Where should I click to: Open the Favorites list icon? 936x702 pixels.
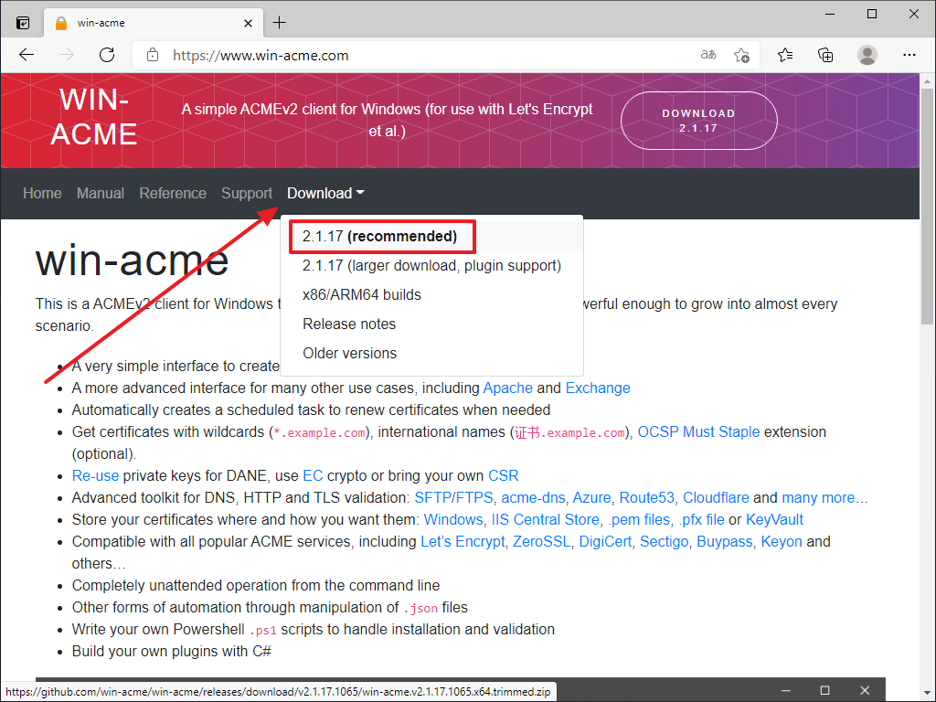pos(785,56)
